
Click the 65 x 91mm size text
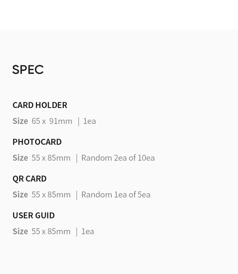[52, 121]
